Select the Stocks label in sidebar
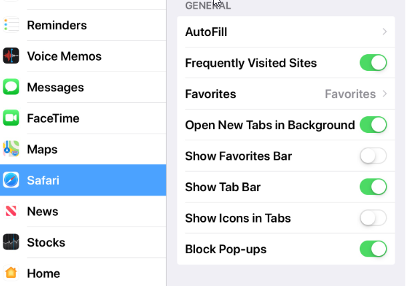The height and width of the screenshot is (286, 406). [x=46, y=242]
